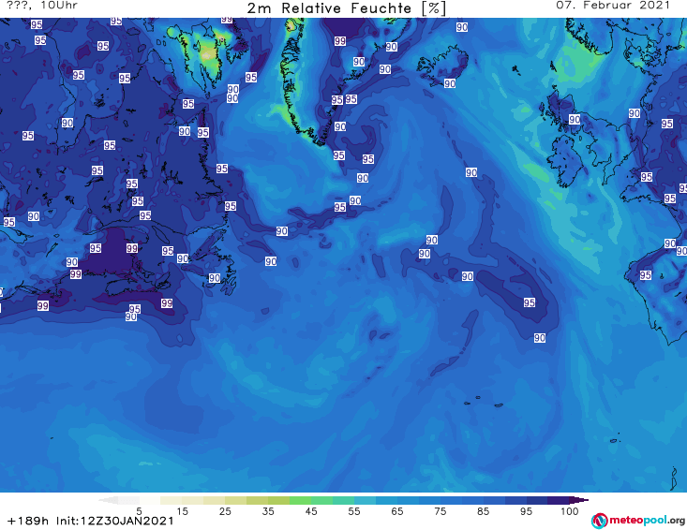Click the '2m Relative Feuchte [%]' title
Viewport: 687px width, 530px height.
[x=346, y=7]
